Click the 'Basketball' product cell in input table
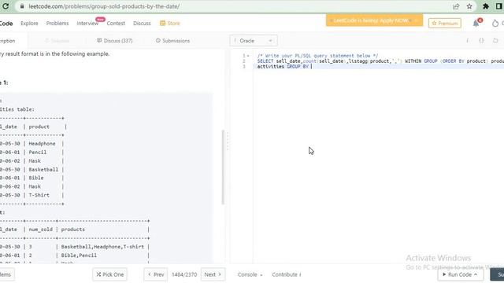 [43, 170]
